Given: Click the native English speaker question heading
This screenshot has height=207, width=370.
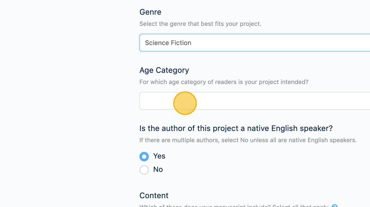Looking at the screenshot, I should coord(236,128).
